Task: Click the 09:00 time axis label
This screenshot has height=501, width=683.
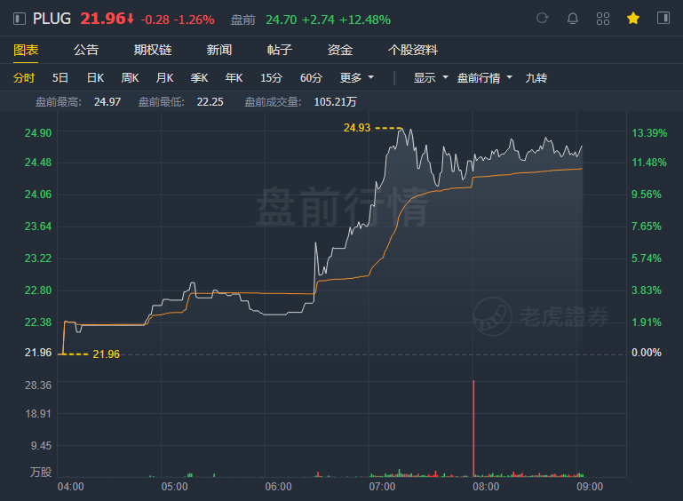Action: tap(590, 487)
